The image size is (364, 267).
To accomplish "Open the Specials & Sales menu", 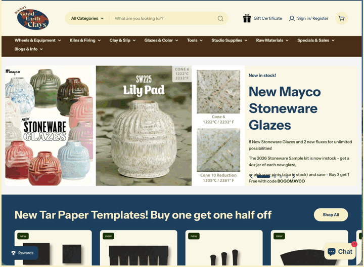I will [x=315, y=40].
